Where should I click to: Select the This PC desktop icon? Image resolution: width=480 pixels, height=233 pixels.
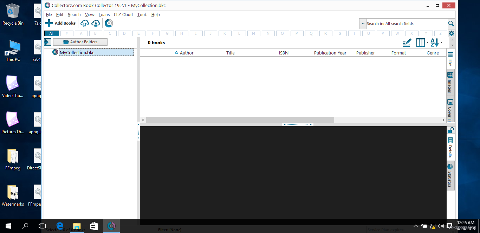13,51
